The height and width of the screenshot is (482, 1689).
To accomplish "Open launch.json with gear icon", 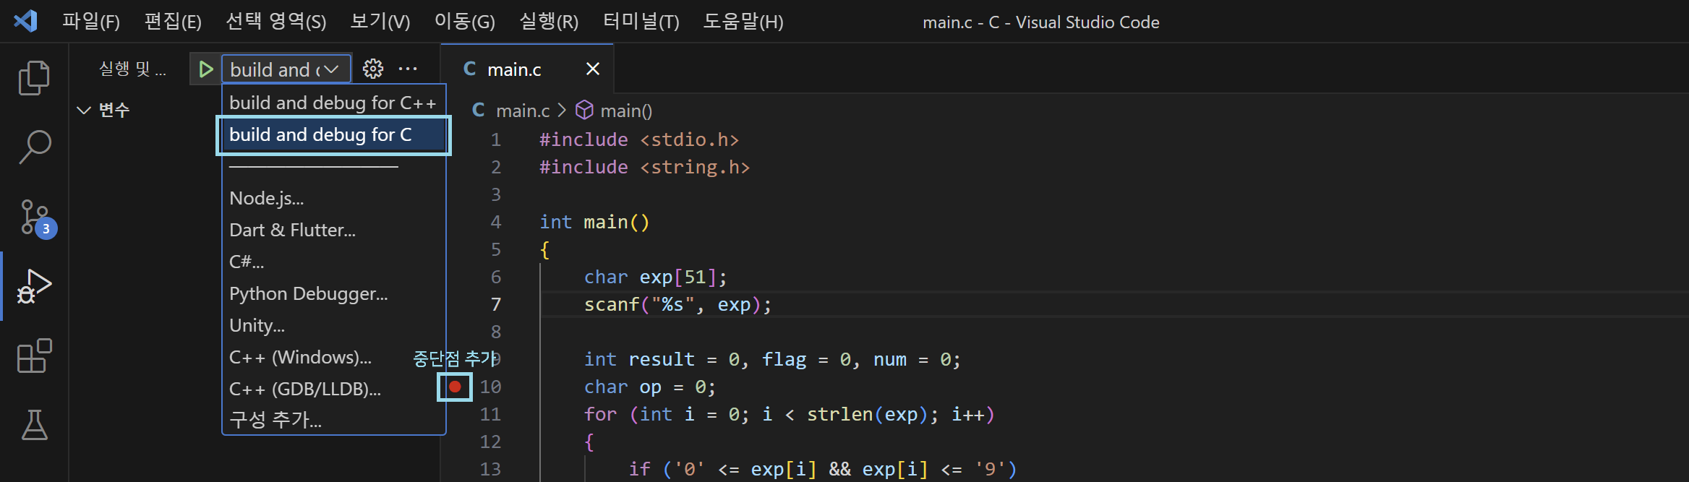I will tap(373, 69).
